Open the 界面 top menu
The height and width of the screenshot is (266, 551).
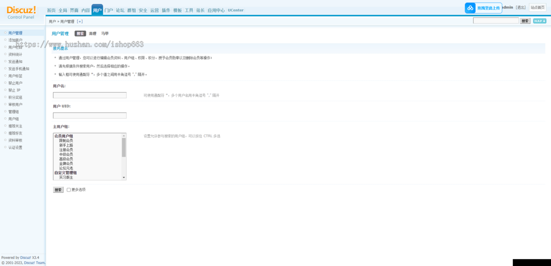click(74, 10)
